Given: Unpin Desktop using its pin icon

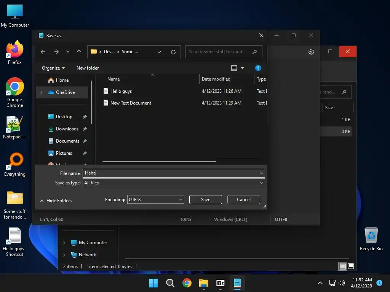Looking at the screenshot, I should (85, 117).
